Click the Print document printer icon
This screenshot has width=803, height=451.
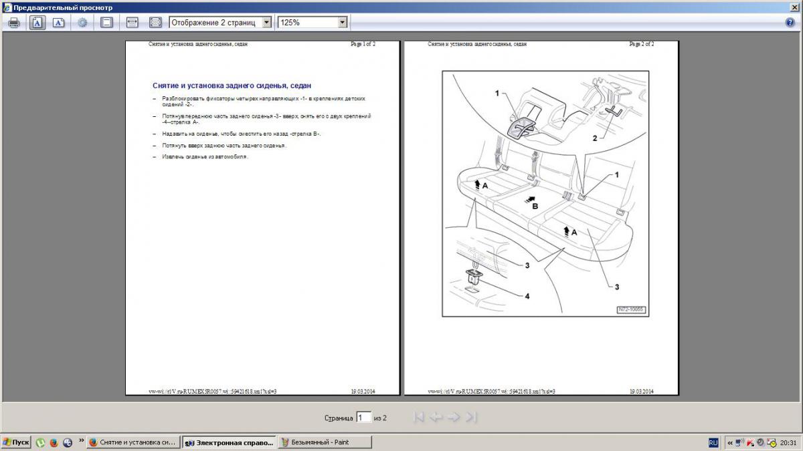tap(13, 22)
